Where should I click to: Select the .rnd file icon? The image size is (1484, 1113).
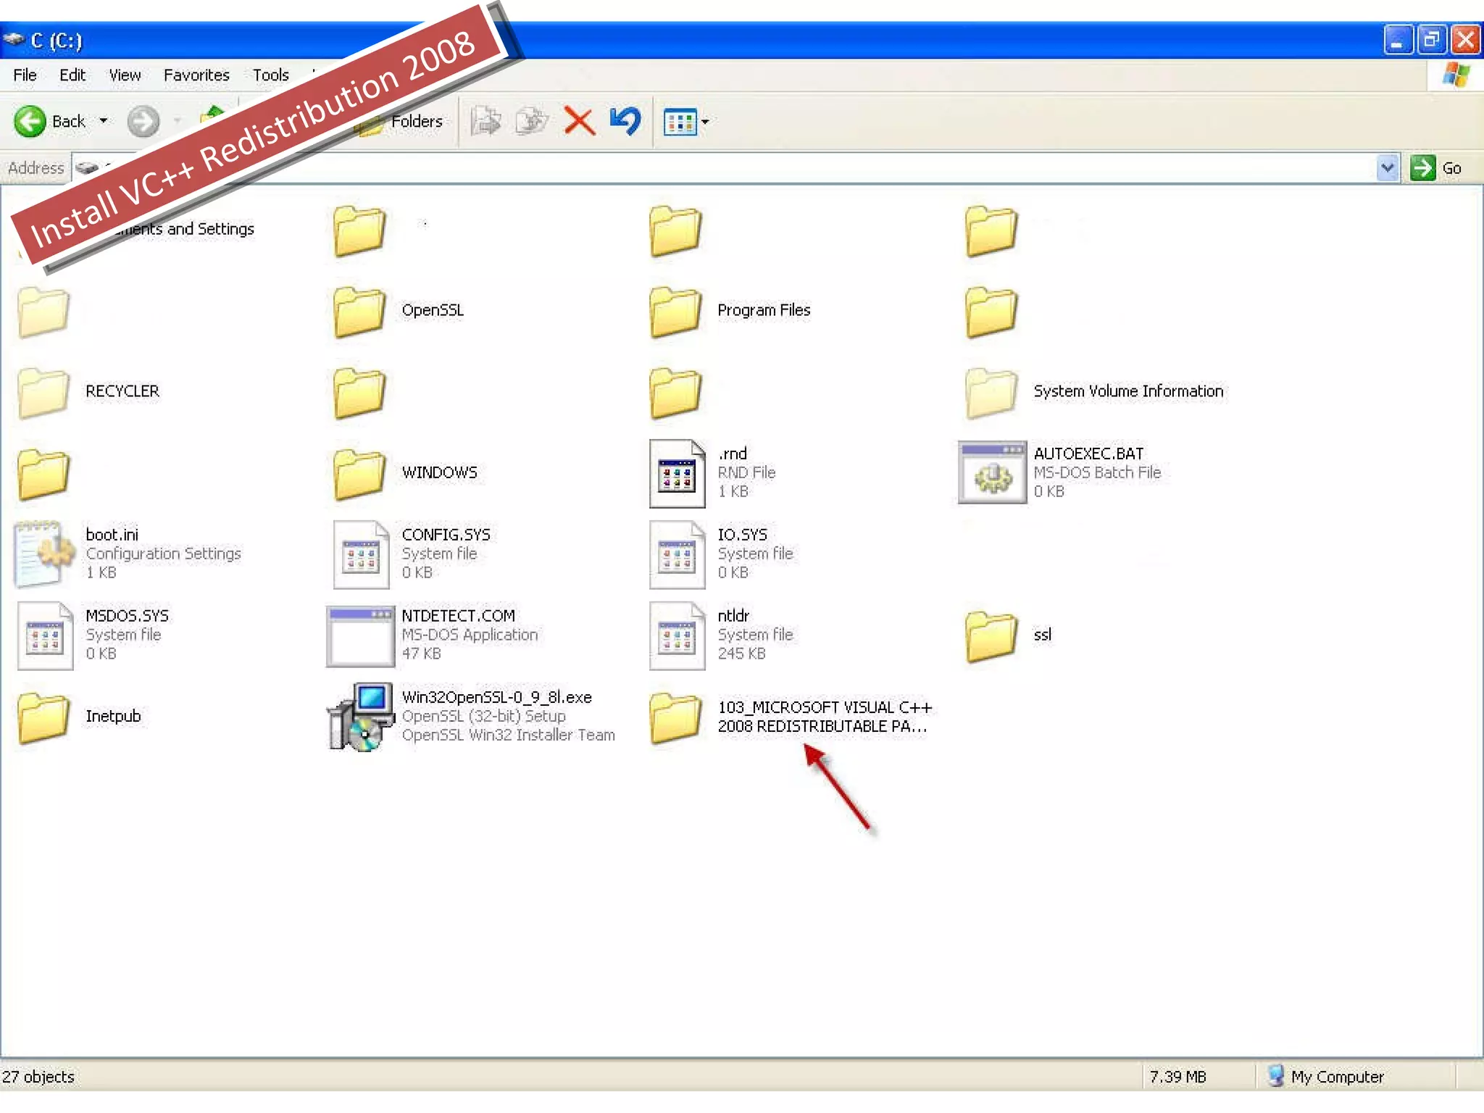point(677,473)
